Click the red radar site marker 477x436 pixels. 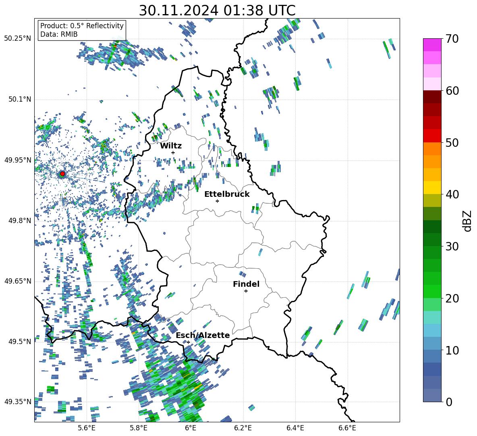(62, 174)
